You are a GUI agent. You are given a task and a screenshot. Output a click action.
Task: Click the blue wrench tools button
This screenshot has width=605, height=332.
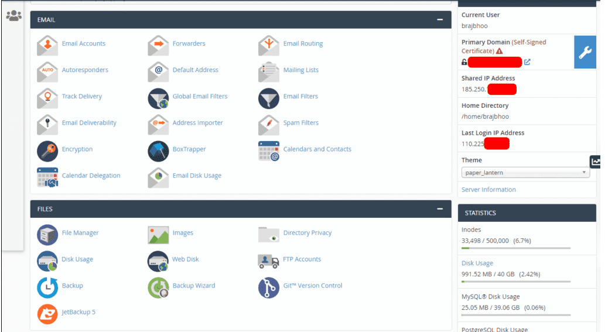point(585,52)
